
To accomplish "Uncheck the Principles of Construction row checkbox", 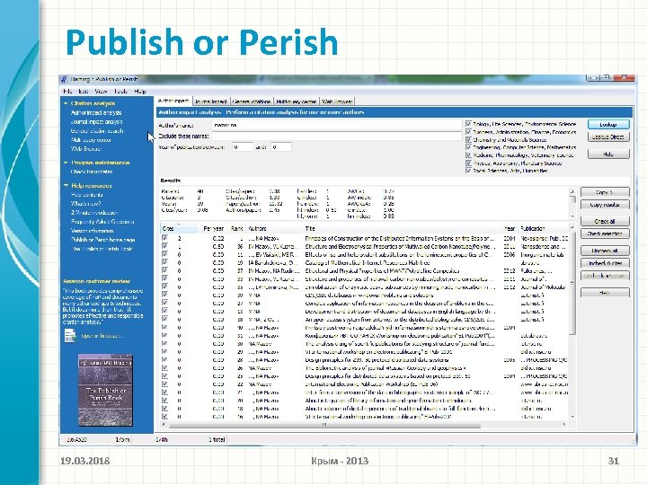I will pos(165,238).
